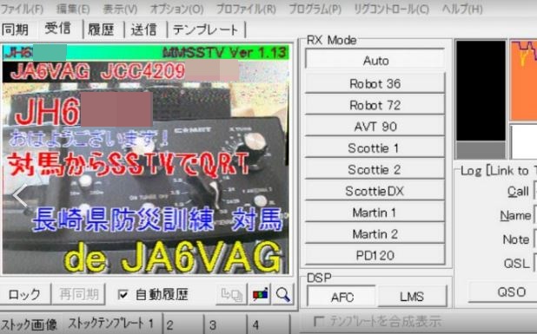Click the QSO button
The image size is (537, 334).
click(503, 292)
